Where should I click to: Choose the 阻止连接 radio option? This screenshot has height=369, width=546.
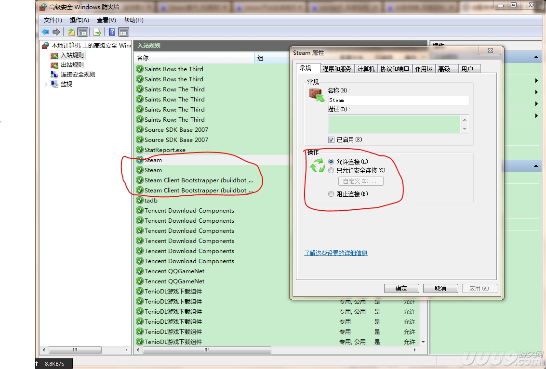pos(332,193)
